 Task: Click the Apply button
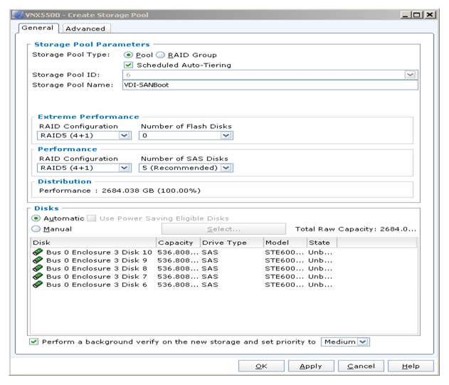click(311, 366)
